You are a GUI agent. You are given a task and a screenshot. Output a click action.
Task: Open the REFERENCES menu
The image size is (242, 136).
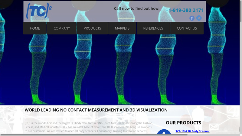tap(153, 28)
